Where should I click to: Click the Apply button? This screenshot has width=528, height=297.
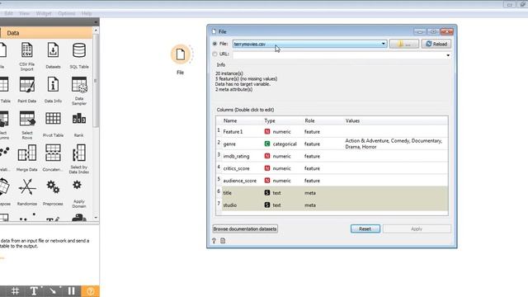pyautogui.click(x=417, y=229)
